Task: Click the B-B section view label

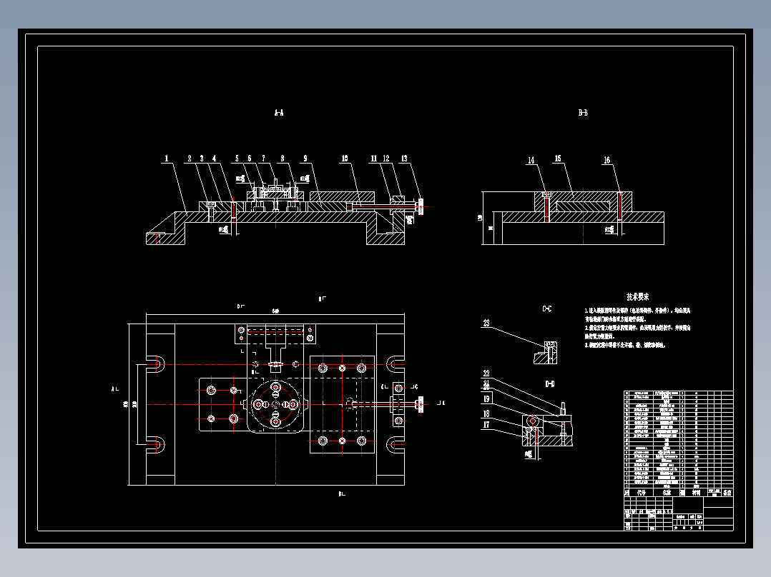Action: [583, 112]
